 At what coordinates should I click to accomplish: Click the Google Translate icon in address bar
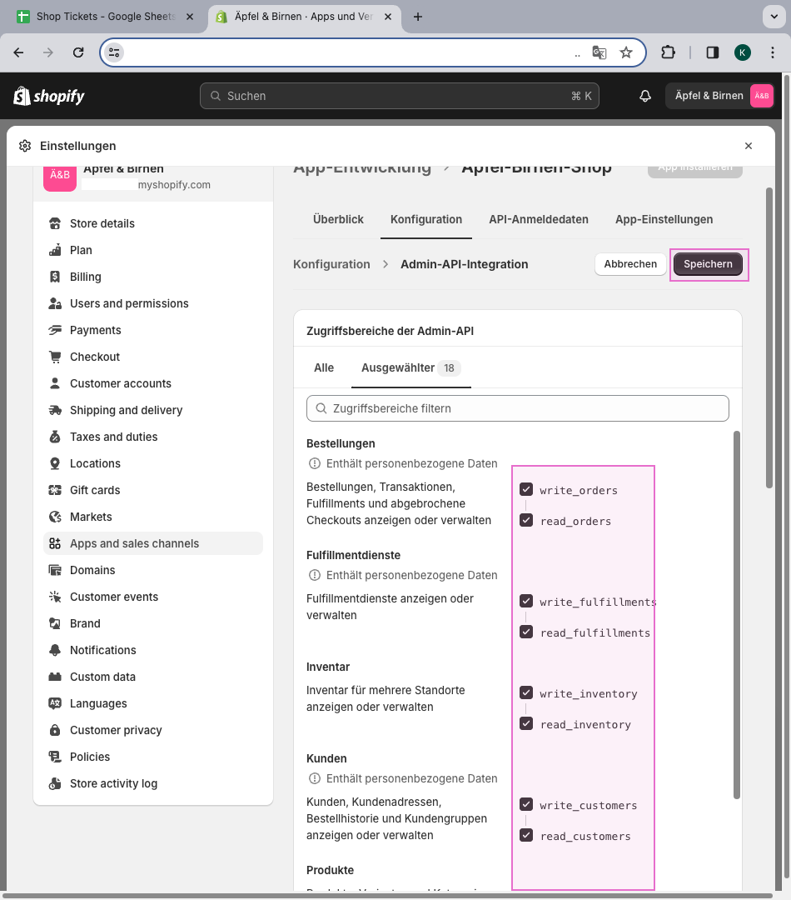[599, 52]
